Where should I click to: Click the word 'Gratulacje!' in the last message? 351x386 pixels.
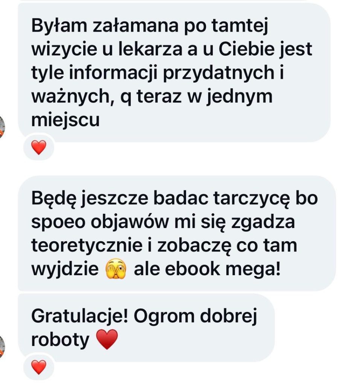pos(80,316)
